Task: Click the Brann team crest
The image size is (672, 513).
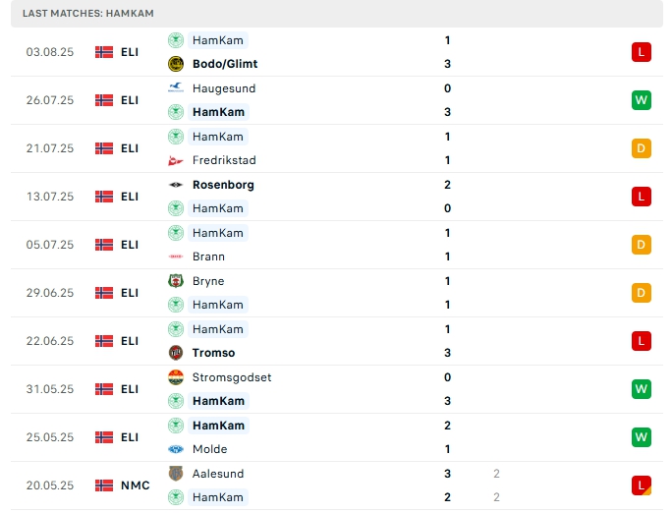Action: click(176, 256)
